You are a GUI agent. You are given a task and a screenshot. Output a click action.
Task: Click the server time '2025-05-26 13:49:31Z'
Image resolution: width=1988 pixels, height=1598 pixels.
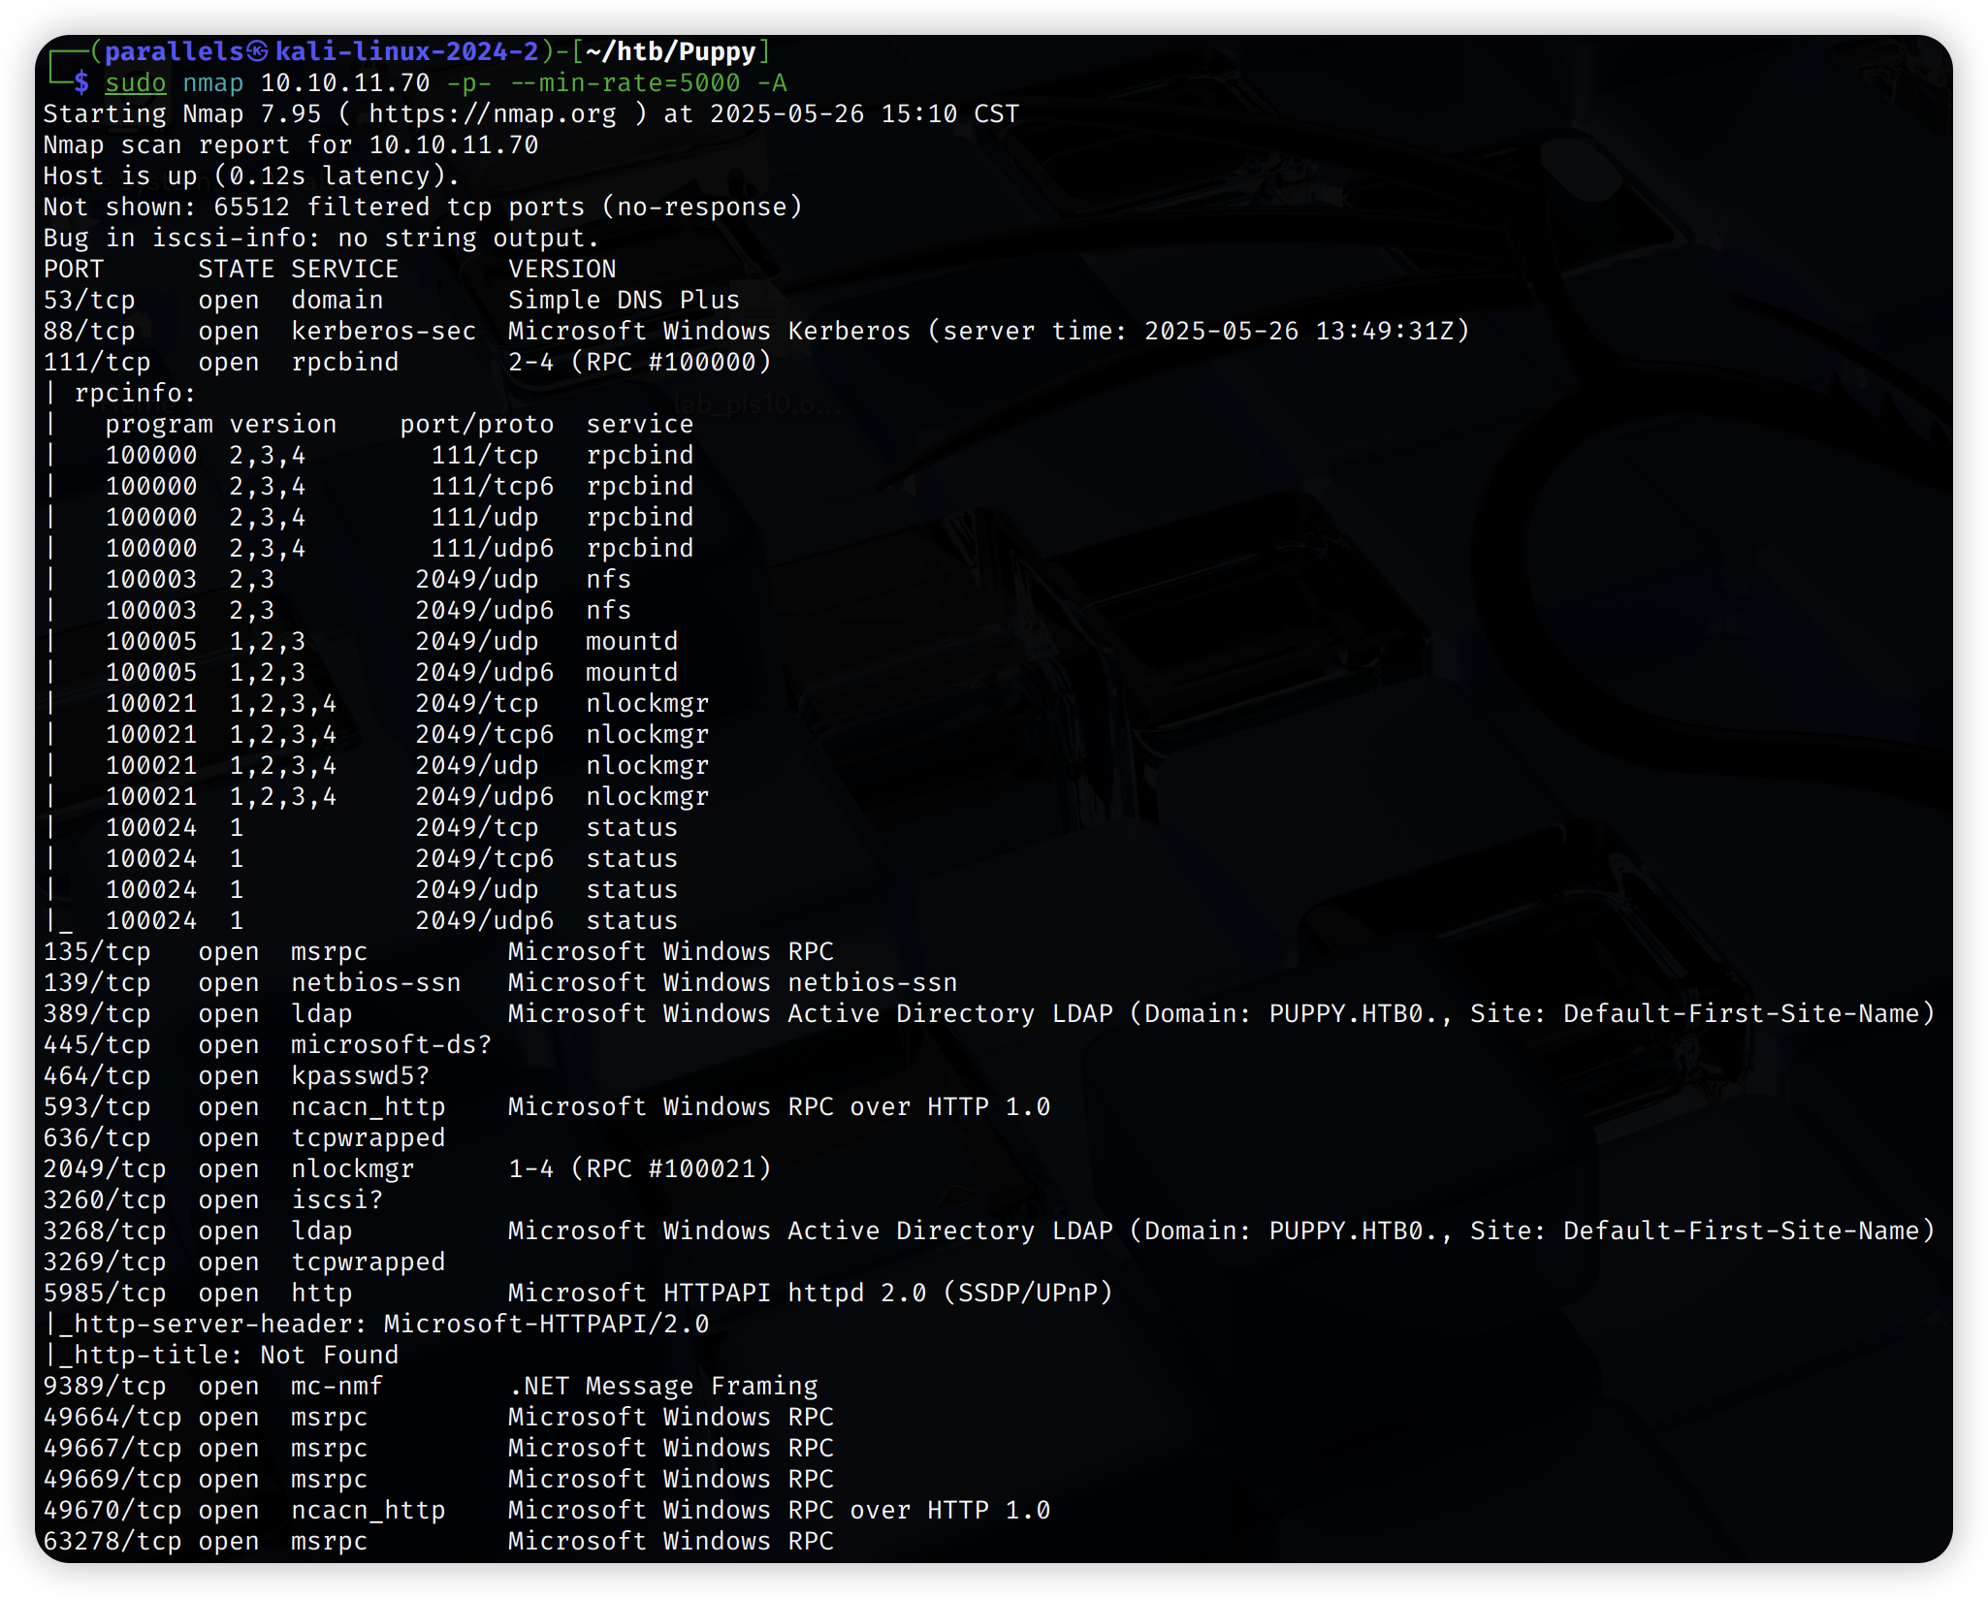click(1299, 332)
